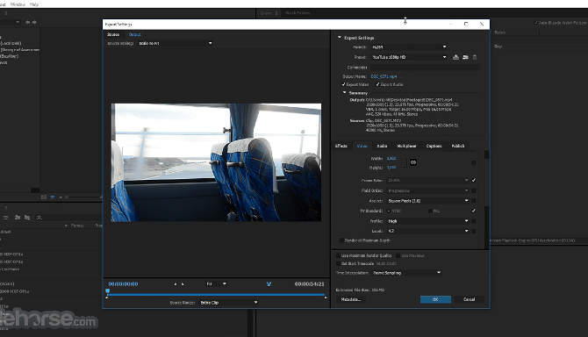Click the out-point marker below preview timeline

coord(326,298)
